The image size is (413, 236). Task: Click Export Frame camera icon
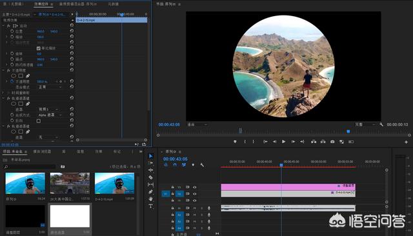(x=332, y=142)
